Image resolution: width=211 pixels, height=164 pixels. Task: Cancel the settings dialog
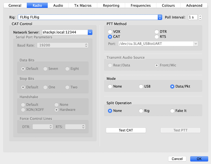(x=177, y=159)
